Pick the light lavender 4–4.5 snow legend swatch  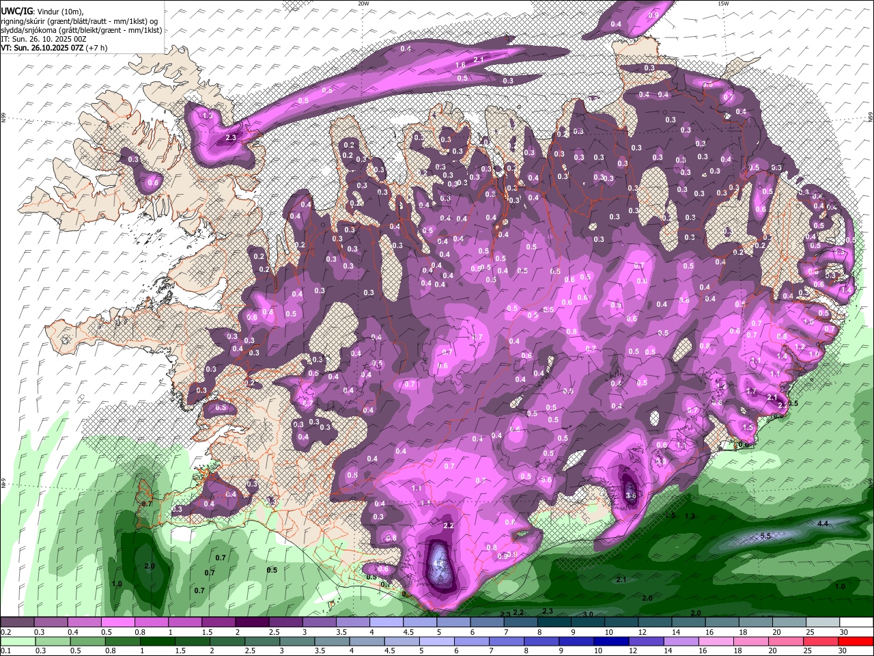pyautogui.click(x=386, y=623)
